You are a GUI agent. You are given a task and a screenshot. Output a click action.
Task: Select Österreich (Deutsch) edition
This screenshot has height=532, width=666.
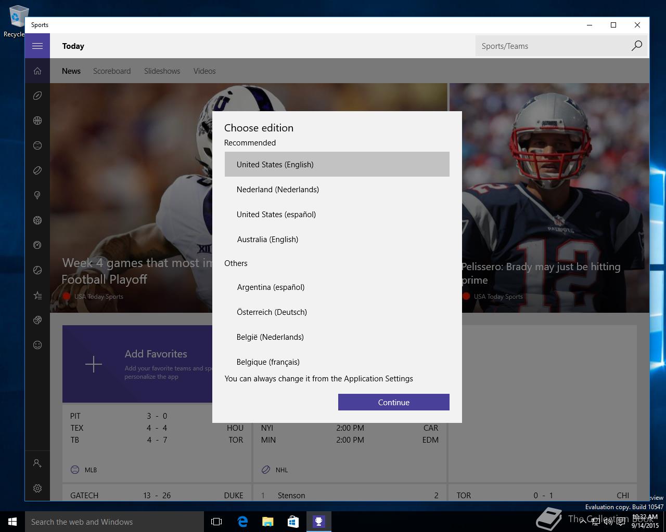click(337, 312)
